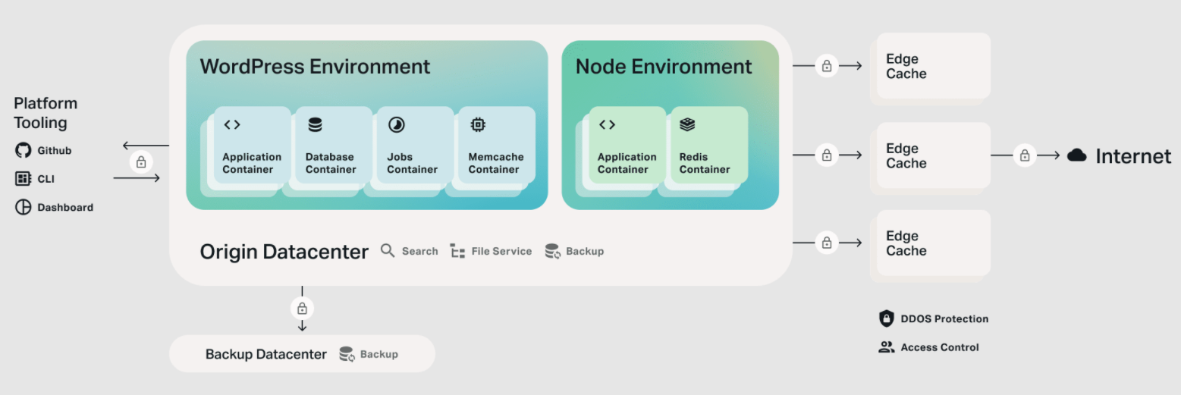Click the Redis Container layers icon
This screenshot has width=1181, height=395.
click(688, 125)
